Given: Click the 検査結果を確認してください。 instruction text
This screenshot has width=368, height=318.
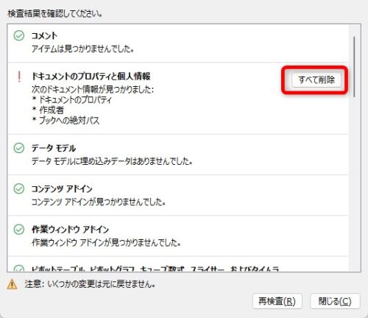Looking at the screenshot, I should pos(55,13).
